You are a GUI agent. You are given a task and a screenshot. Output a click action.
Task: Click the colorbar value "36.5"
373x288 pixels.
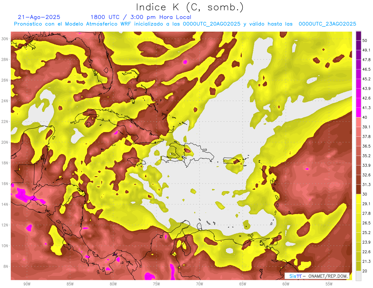pyautogui.click(x=366, y=146)
